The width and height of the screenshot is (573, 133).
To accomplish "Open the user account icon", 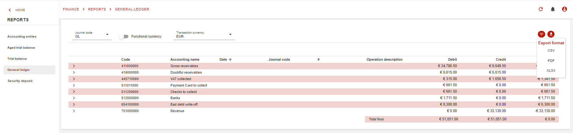I will (564, 9).
